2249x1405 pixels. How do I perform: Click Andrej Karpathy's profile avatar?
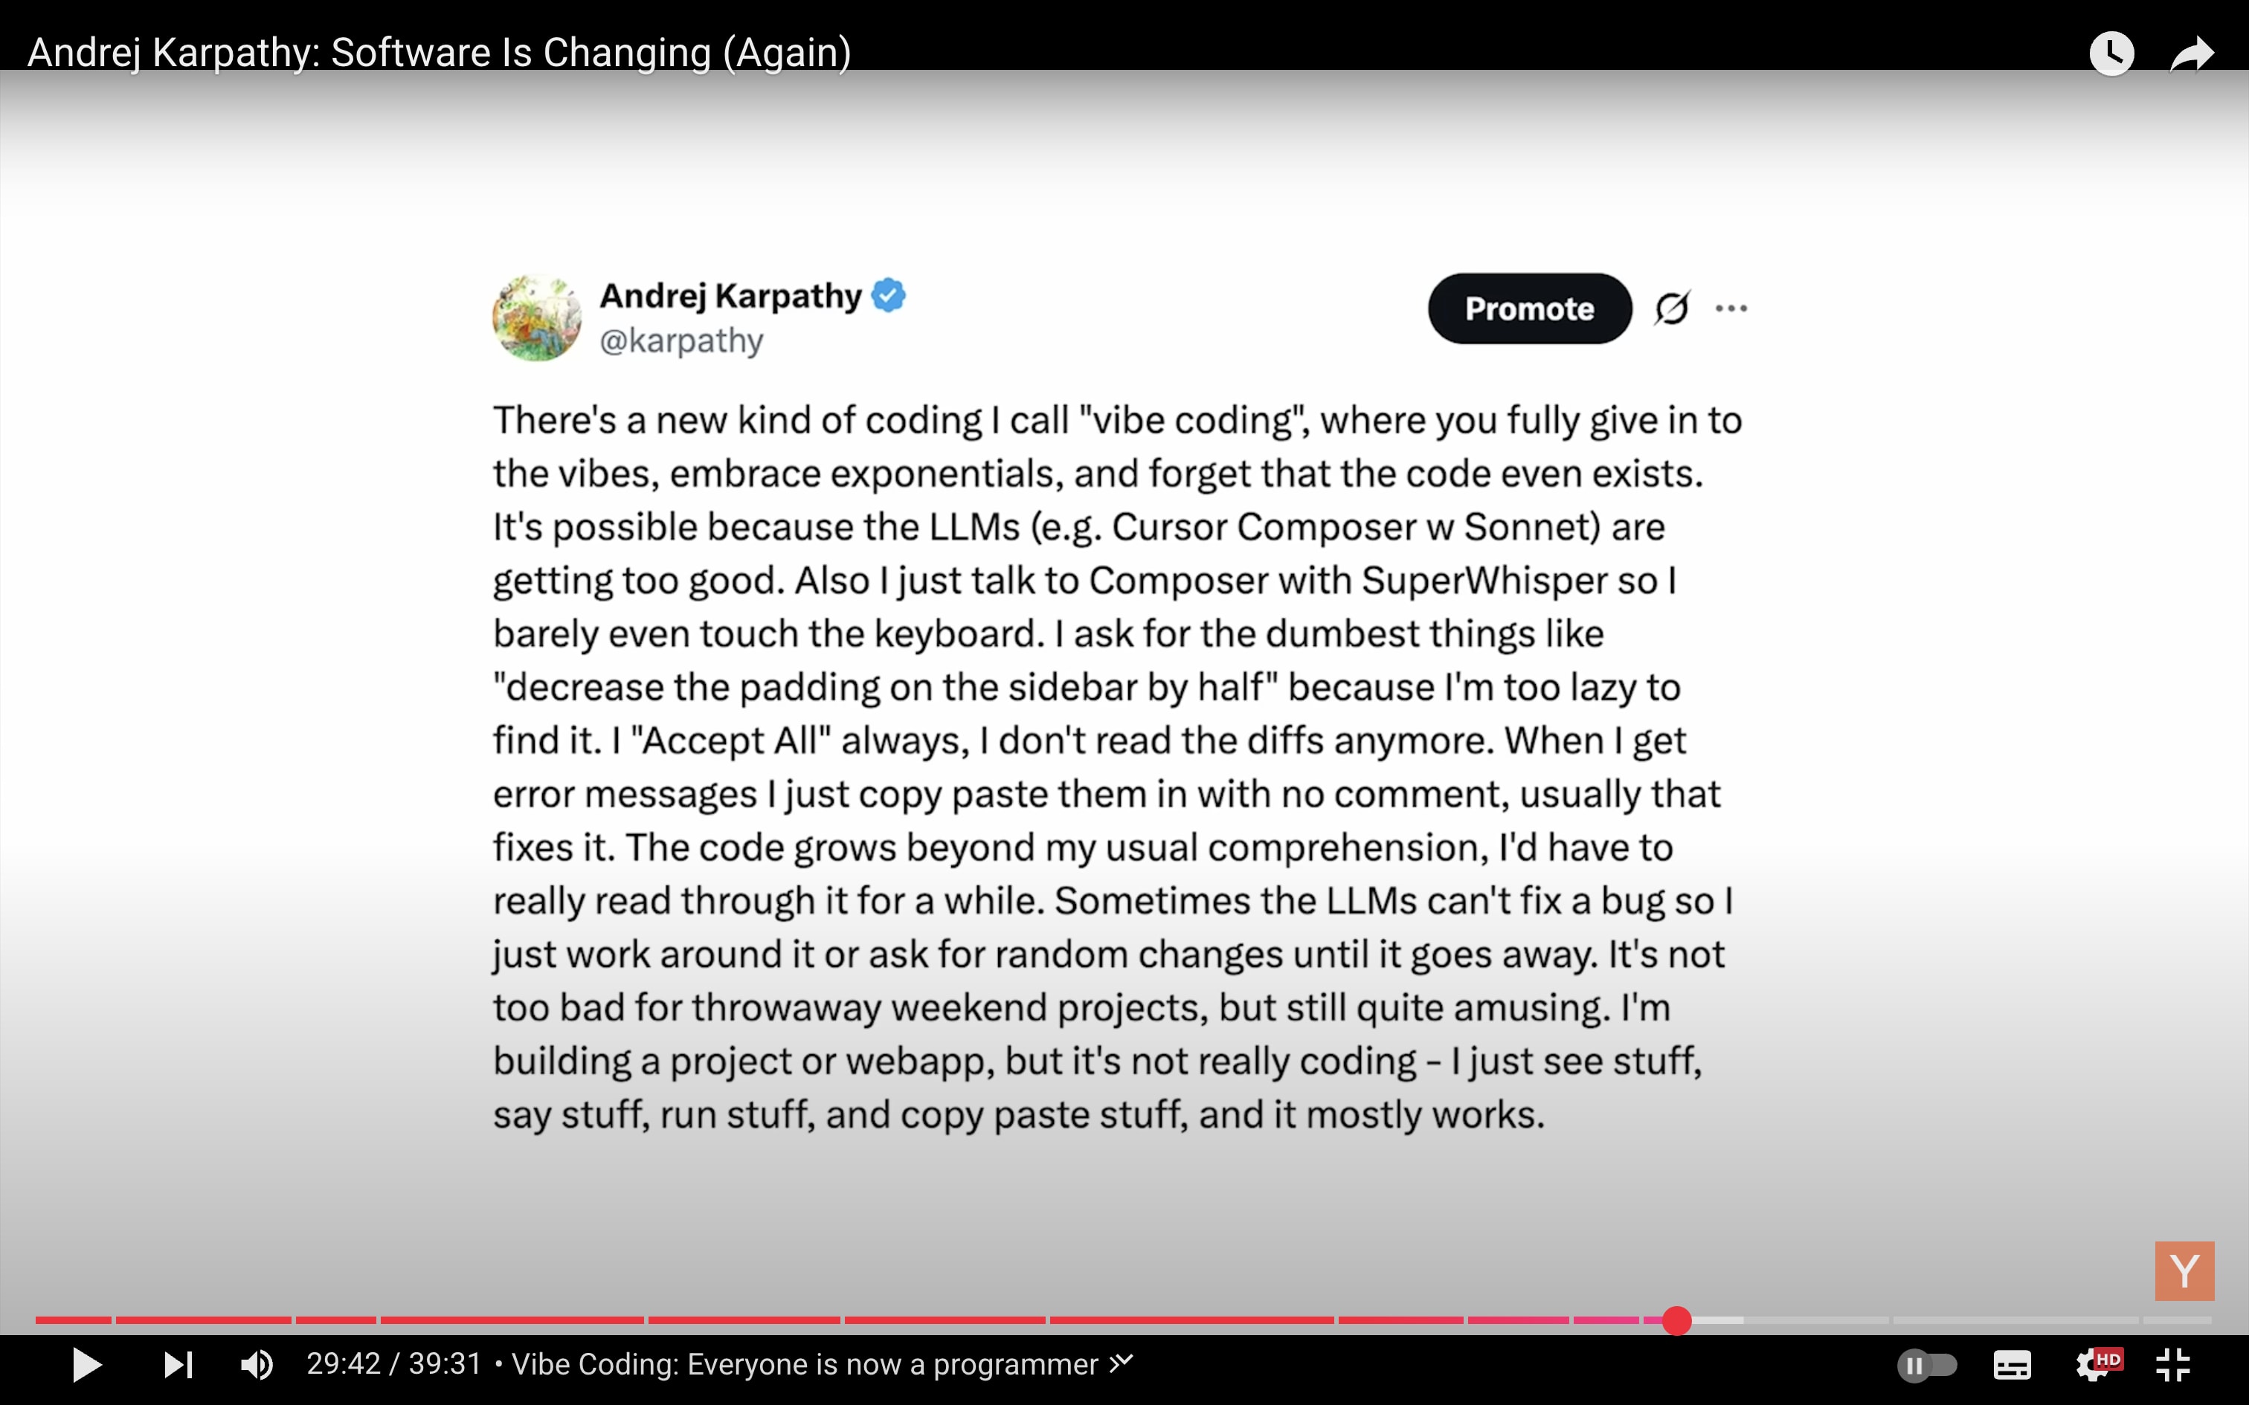(x=536, y=318)
